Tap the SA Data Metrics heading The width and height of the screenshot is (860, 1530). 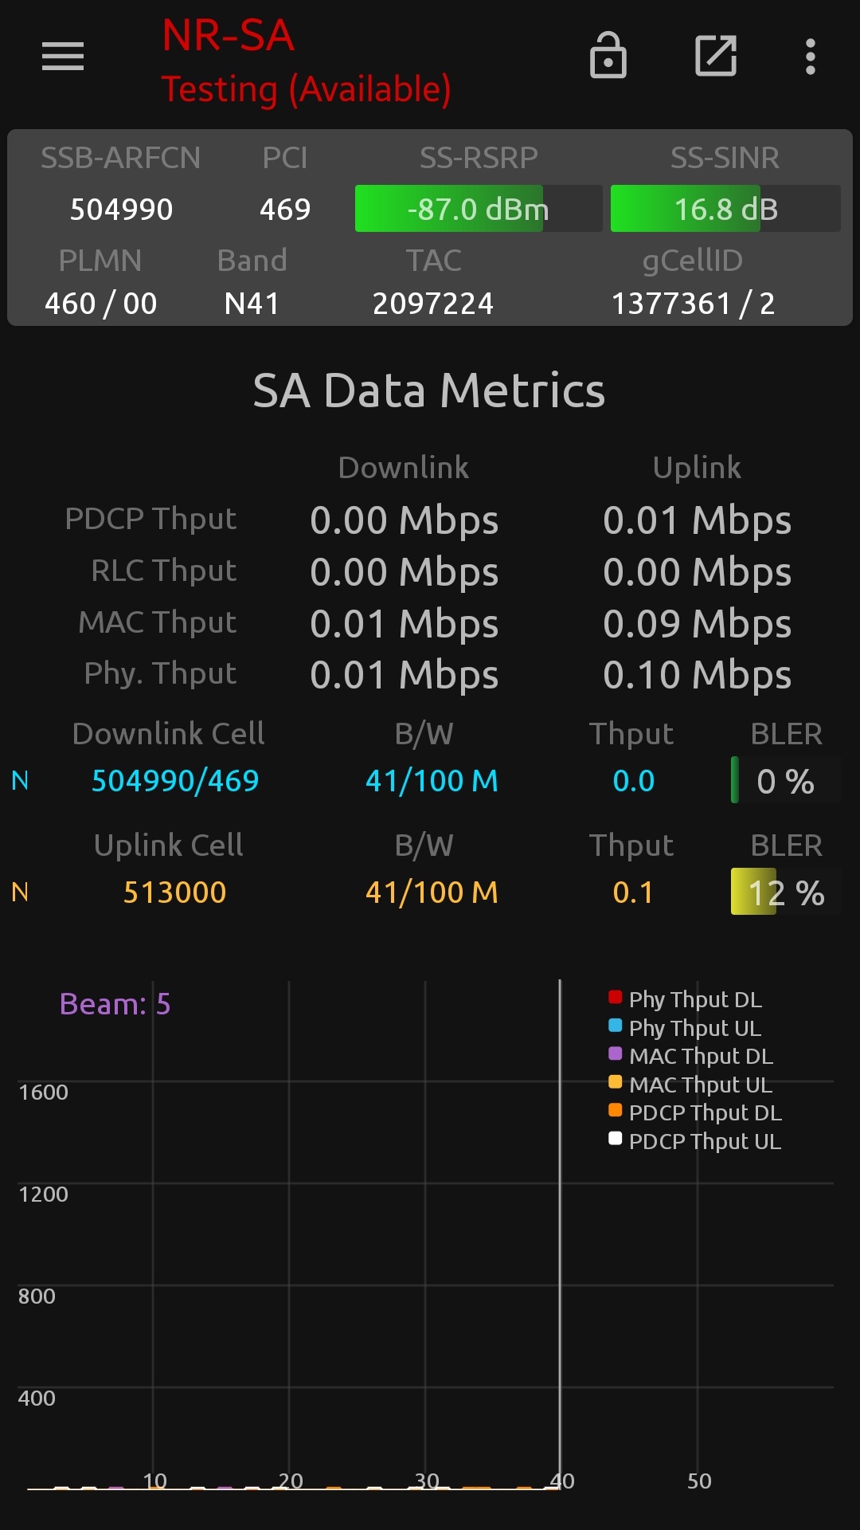[429, 390]
